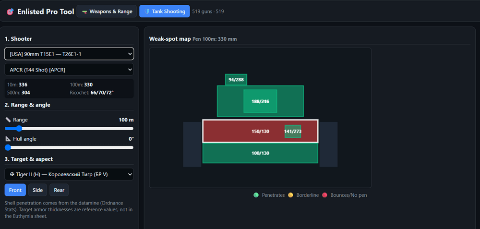Click the gun icon in Weapons & Range tab

84,12
